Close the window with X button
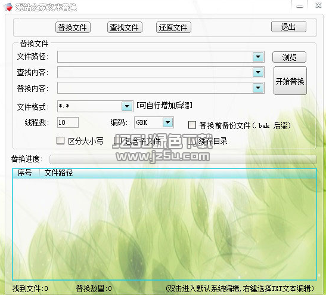This screenshot has height=295, width=326. click(x=318, y=5)
